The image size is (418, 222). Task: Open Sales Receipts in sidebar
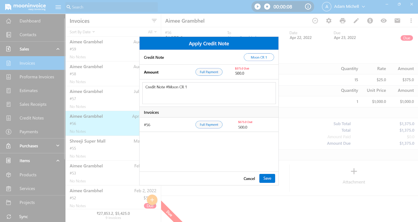[32, 104]
